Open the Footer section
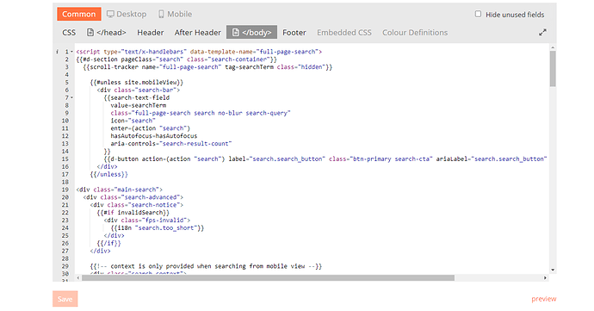Viewport: 594px width, 311px height. 294,33
